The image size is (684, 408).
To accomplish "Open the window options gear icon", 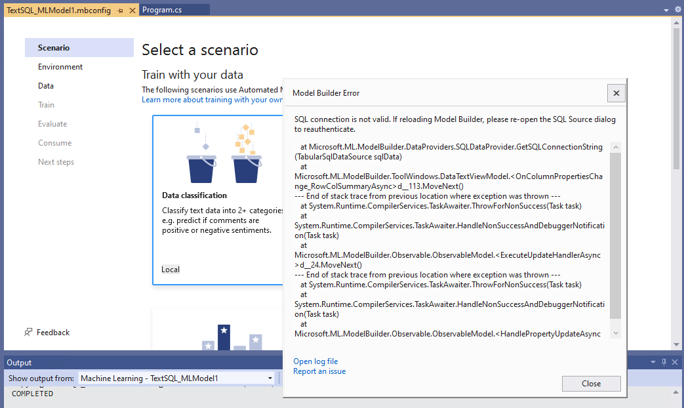I will 677,9.
